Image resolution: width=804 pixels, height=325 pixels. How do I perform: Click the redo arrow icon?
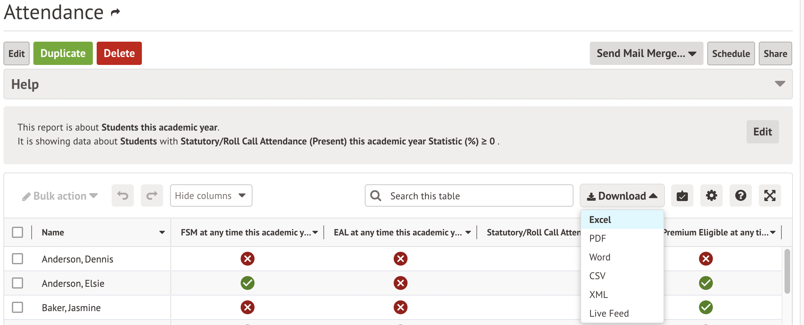tap(152, 195)
